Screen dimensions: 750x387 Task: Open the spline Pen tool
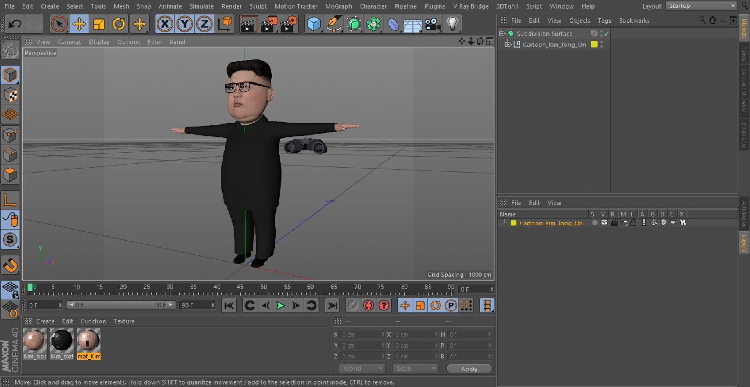[334, 24]
